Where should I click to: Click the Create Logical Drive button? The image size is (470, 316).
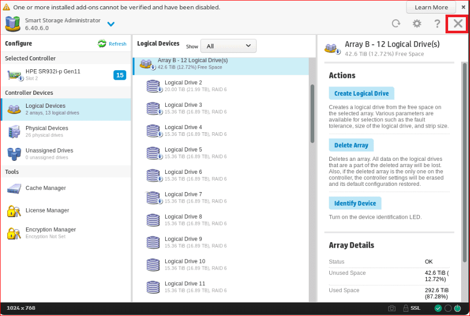[x=361, y=94]
